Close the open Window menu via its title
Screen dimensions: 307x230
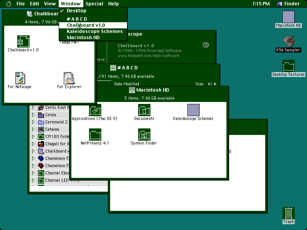pos(71,4)
